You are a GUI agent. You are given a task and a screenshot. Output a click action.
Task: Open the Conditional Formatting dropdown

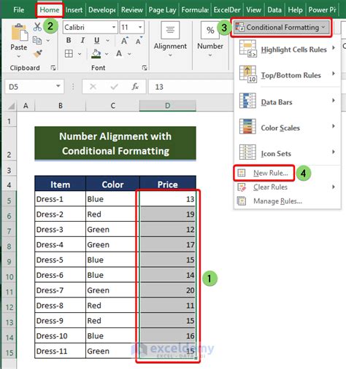point(282,27)
